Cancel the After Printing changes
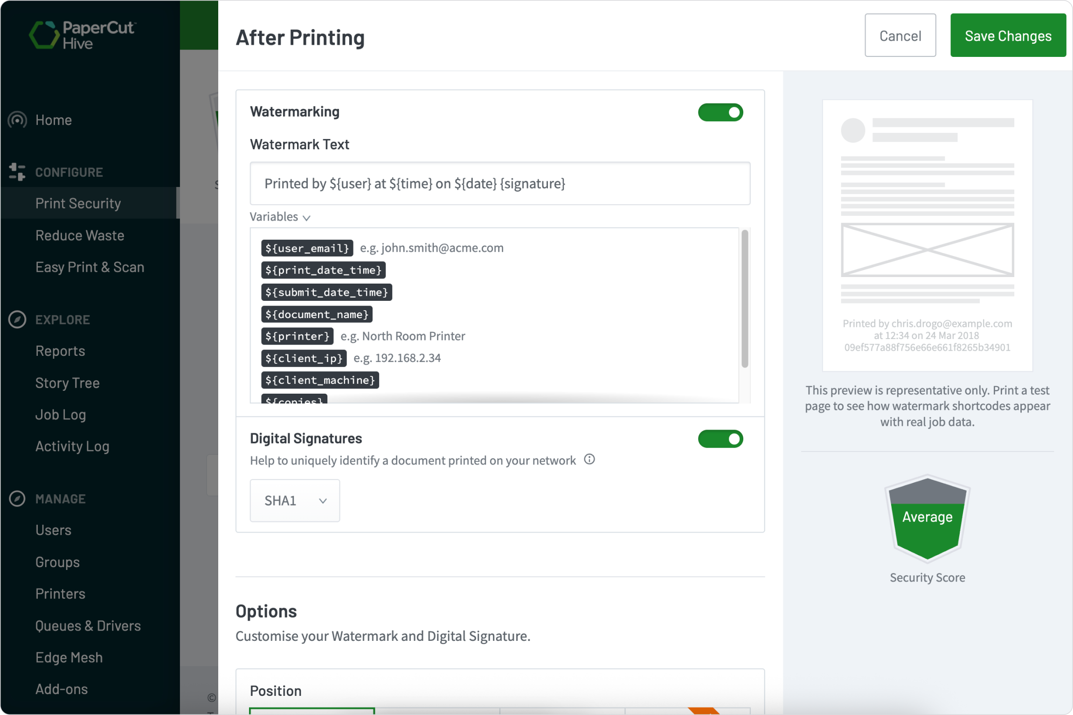The width and height of the screenshot is (1073, 715). click(x=900, y=35)
